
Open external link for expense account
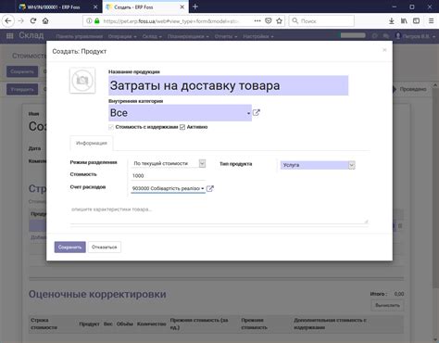pyautogui.click(x=210, y=188)
